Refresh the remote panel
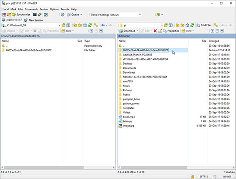Image resolution: width=236 pixels, height=179 pixels. tap(192, 25)
